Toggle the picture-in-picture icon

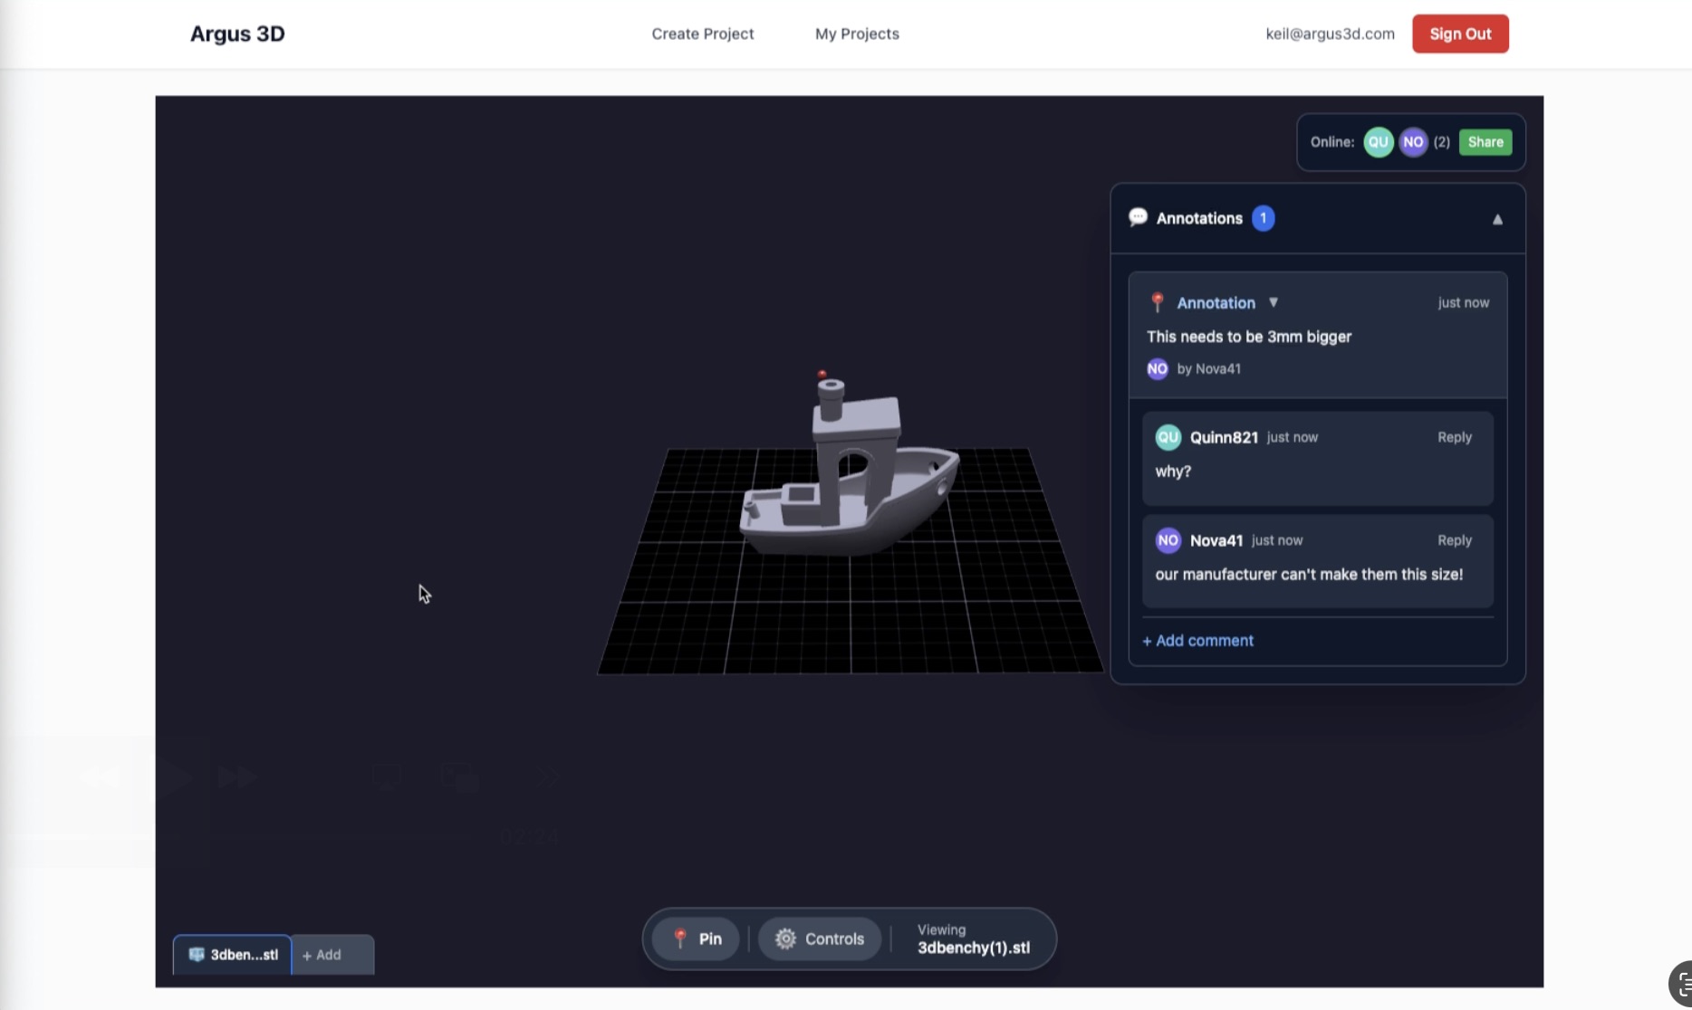[x=458, y=776]
